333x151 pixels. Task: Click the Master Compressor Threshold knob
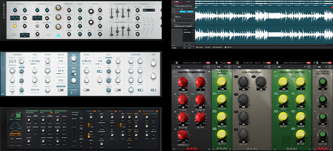click(183, 135)
